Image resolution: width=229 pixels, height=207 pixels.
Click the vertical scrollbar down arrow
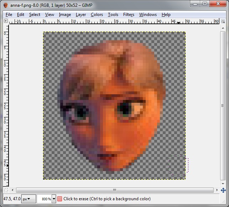point(223,184)
